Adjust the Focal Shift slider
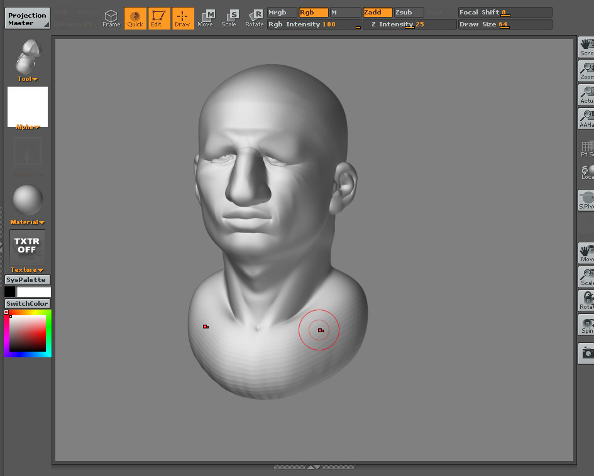The height and width of the screenshot is (476, 594). 505,13
